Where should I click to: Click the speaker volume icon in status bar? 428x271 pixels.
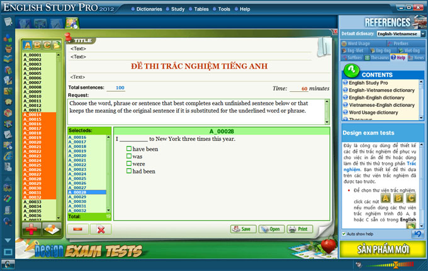[359, 264]
